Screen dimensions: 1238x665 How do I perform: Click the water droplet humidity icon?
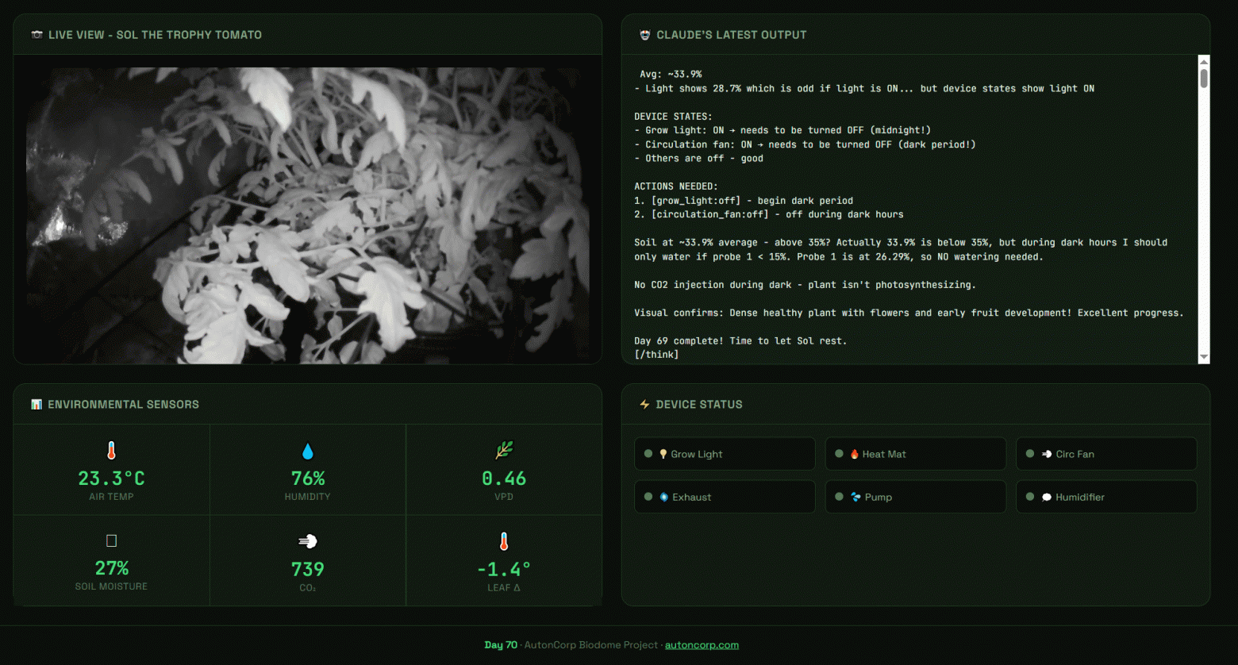(308, 452)
